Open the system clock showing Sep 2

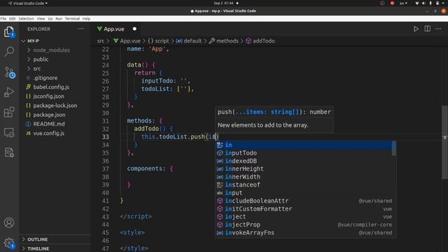pos(224,3)
